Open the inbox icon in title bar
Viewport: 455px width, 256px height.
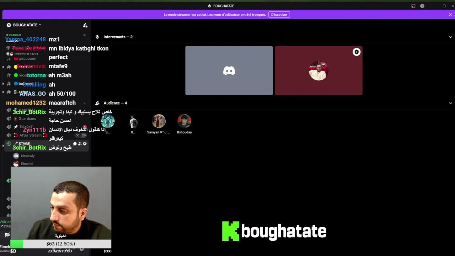click(x=413, y=6)
